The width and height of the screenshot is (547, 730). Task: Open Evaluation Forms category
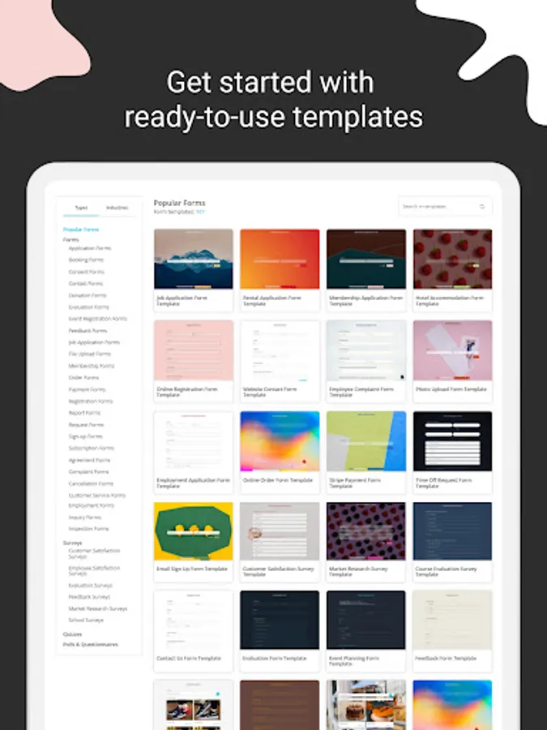click(x=89, y=307)
